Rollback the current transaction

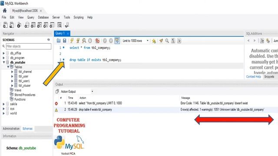(x=111, y=41)
